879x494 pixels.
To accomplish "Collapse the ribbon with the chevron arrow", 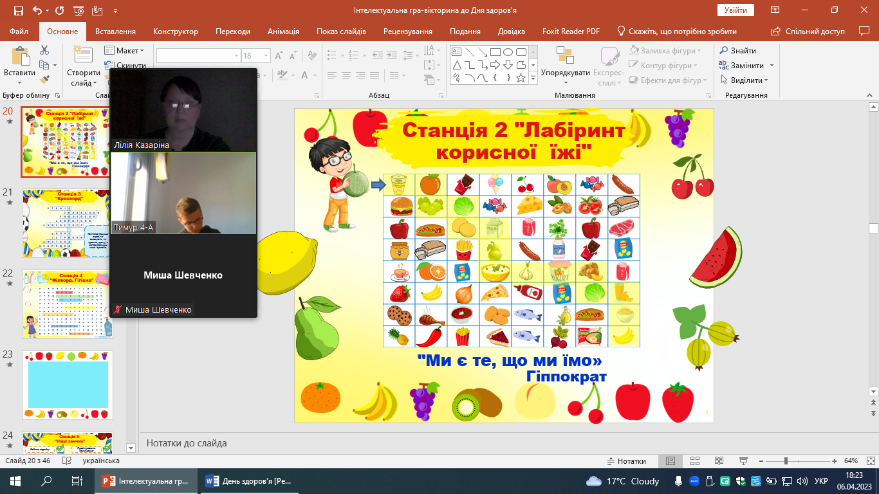I will click(x=871, y=95).
